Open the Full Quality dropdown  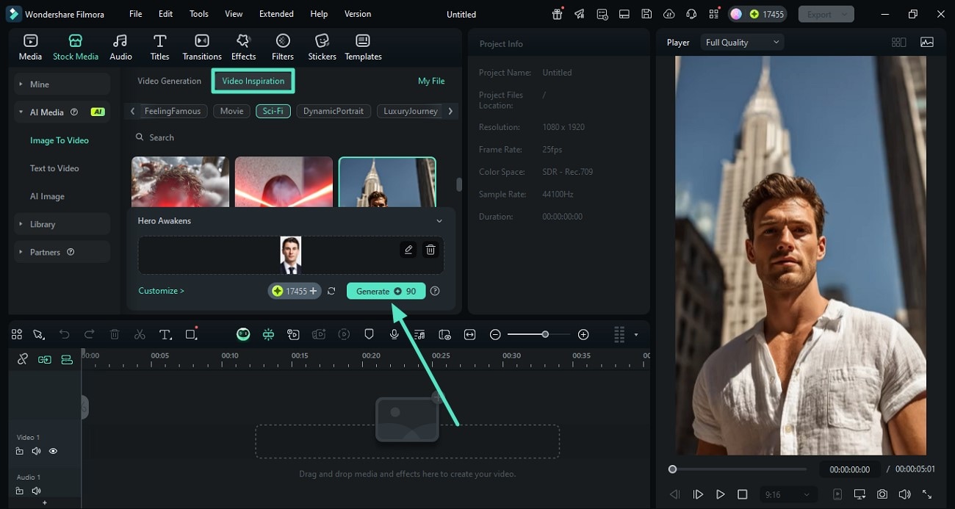click(x=742, y=43)
